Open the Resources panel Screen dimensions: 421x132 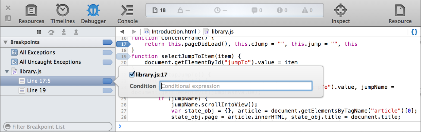[x=31, y=14]
